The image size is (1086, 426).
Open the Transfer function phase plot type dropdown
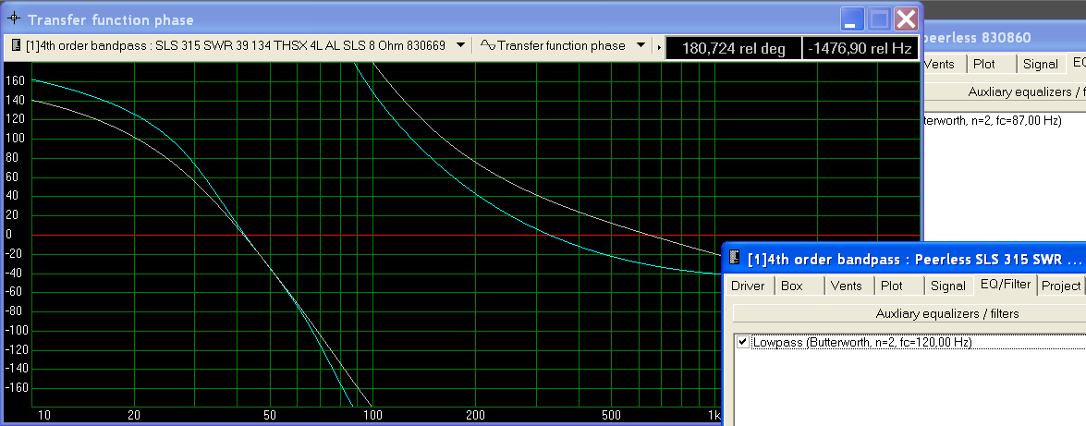pos(641,45)
